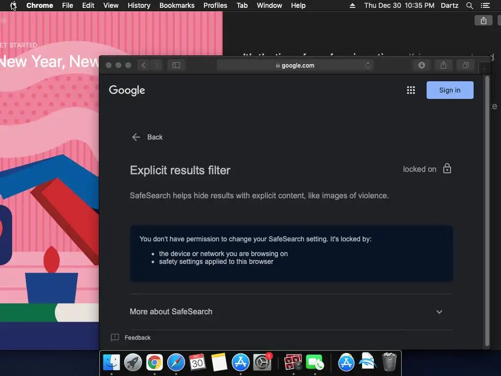Expand More about SafeSearch section

tap(291, 312)
